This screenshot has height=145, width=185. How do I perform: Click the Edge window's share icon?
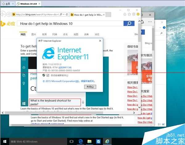pos(142,22)
